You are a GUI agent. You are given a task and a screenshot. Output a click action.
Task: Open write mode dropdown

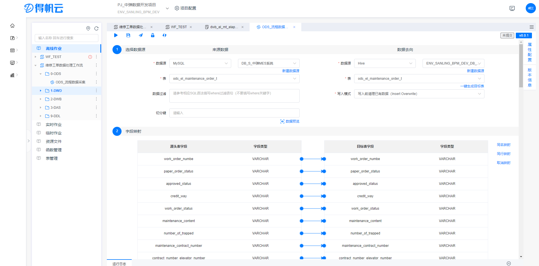pos(419,94)
